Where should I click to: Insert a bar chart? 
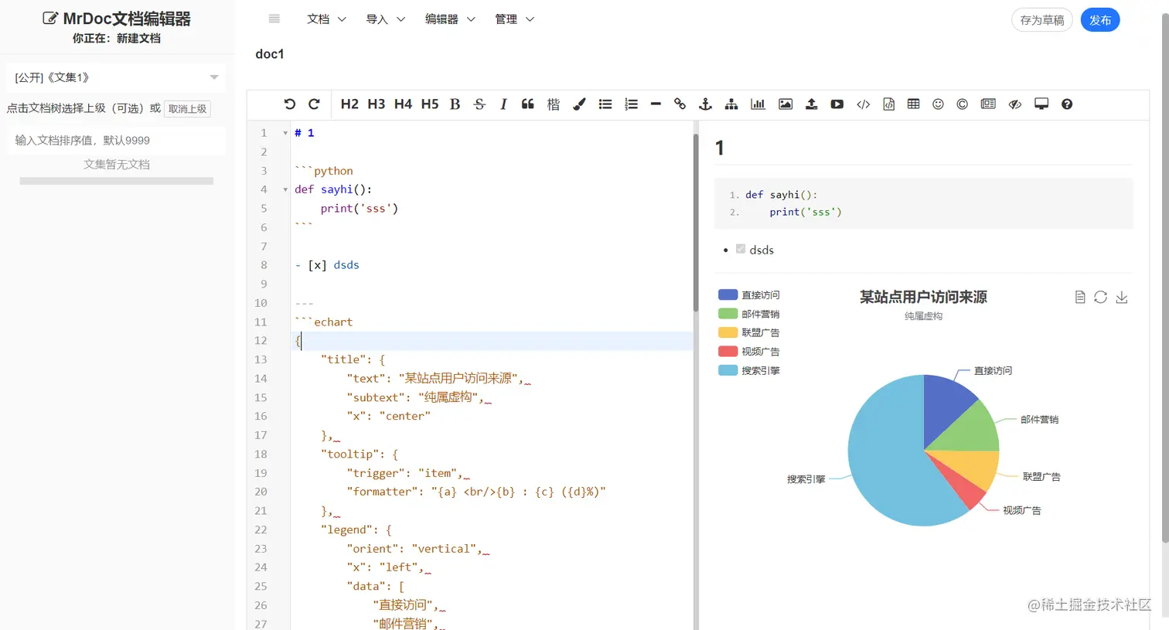(758, 104)
